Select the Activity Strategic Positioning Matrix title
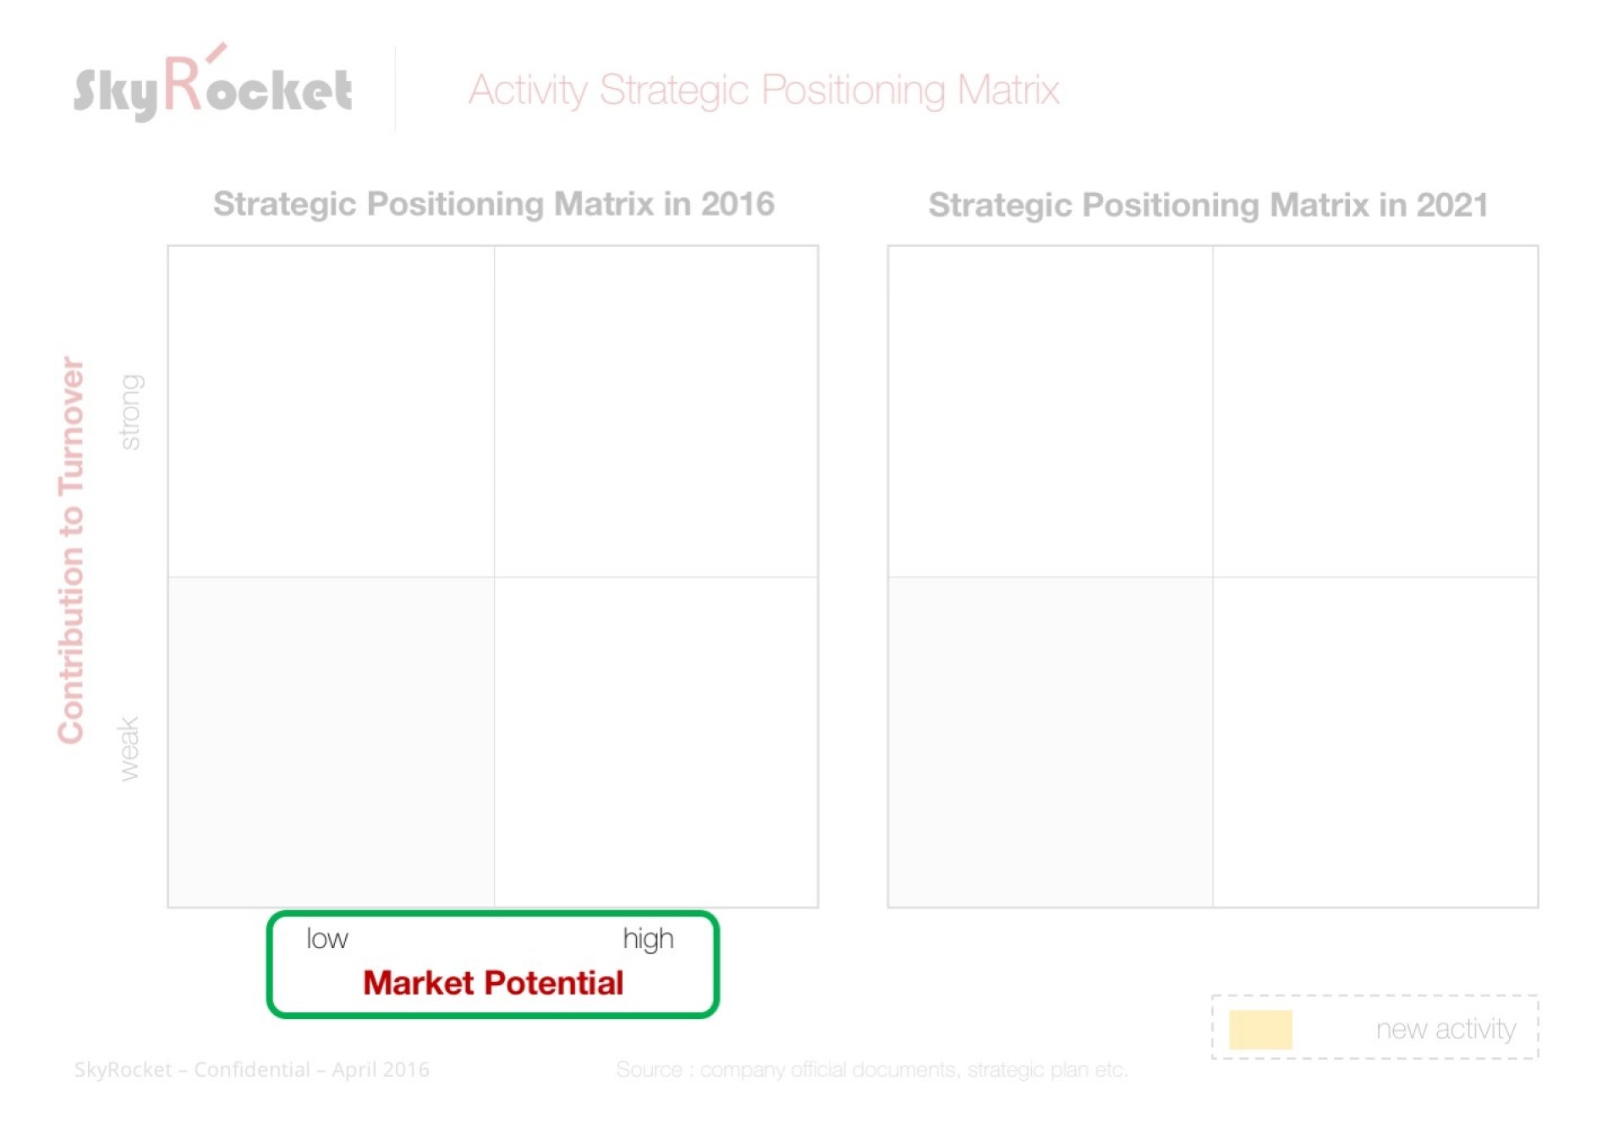 (x=764, y=90)
